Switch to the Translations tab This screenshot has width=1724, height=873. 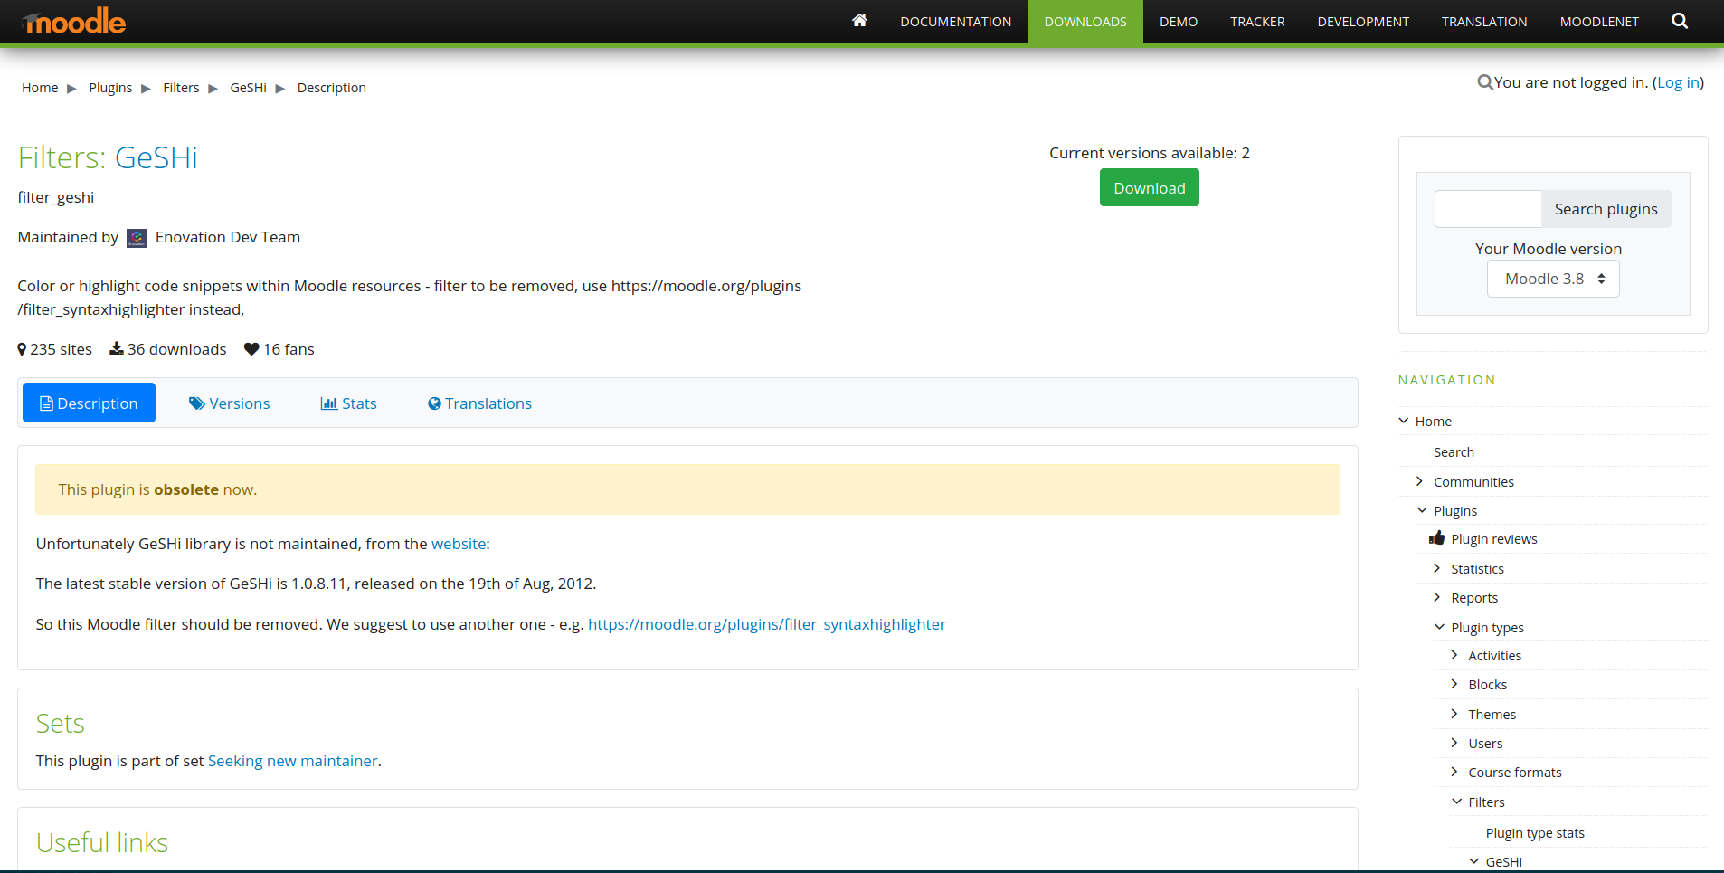(x=479, y=403)
